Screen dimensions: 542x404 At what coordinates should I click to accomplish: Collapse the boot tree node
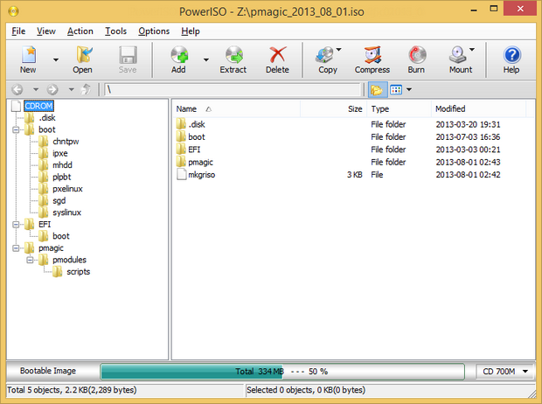tap(16, 130)
